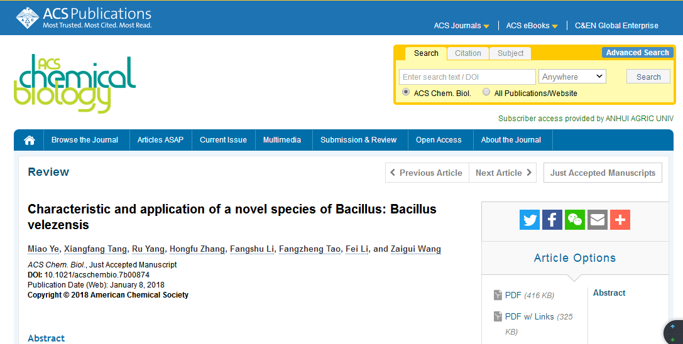Screen dimensions: 683x344
Task: Open the Anywhere search scope dropdown
Action: pos(572,77)
